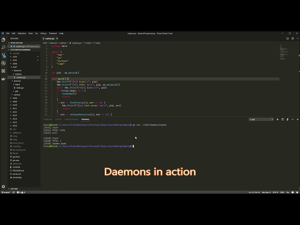The image size is (300, 225).
Task: Open the Docker view (whale icon)
Action: pos(3,79)
